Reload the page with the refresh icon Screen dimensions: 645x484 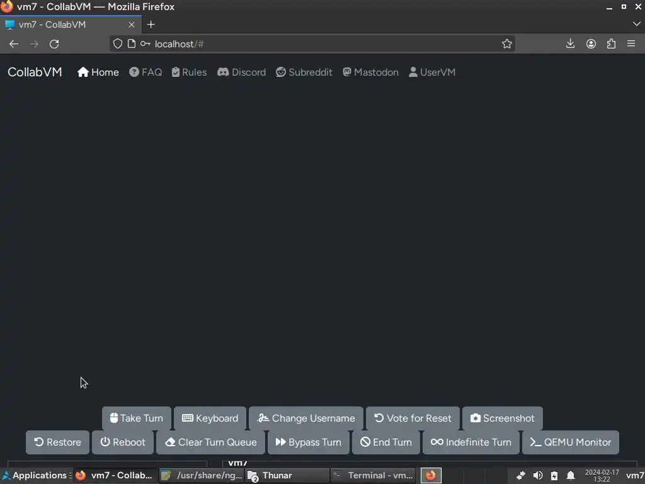(54, 44)
